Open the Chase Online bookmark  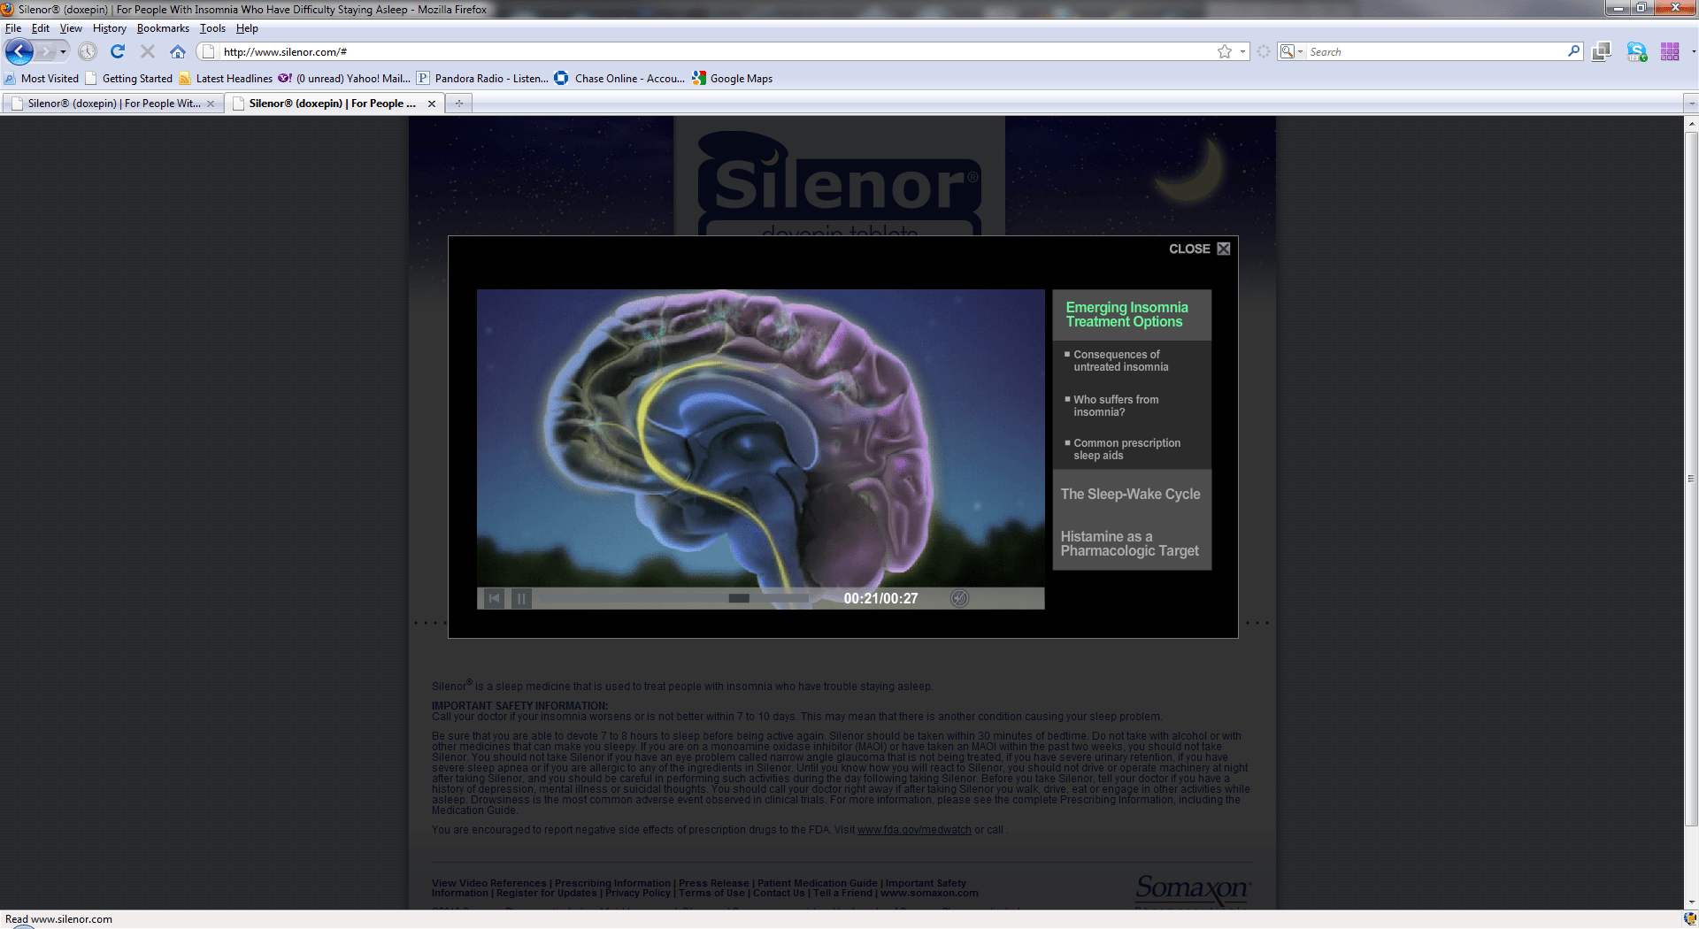[619, 79]
